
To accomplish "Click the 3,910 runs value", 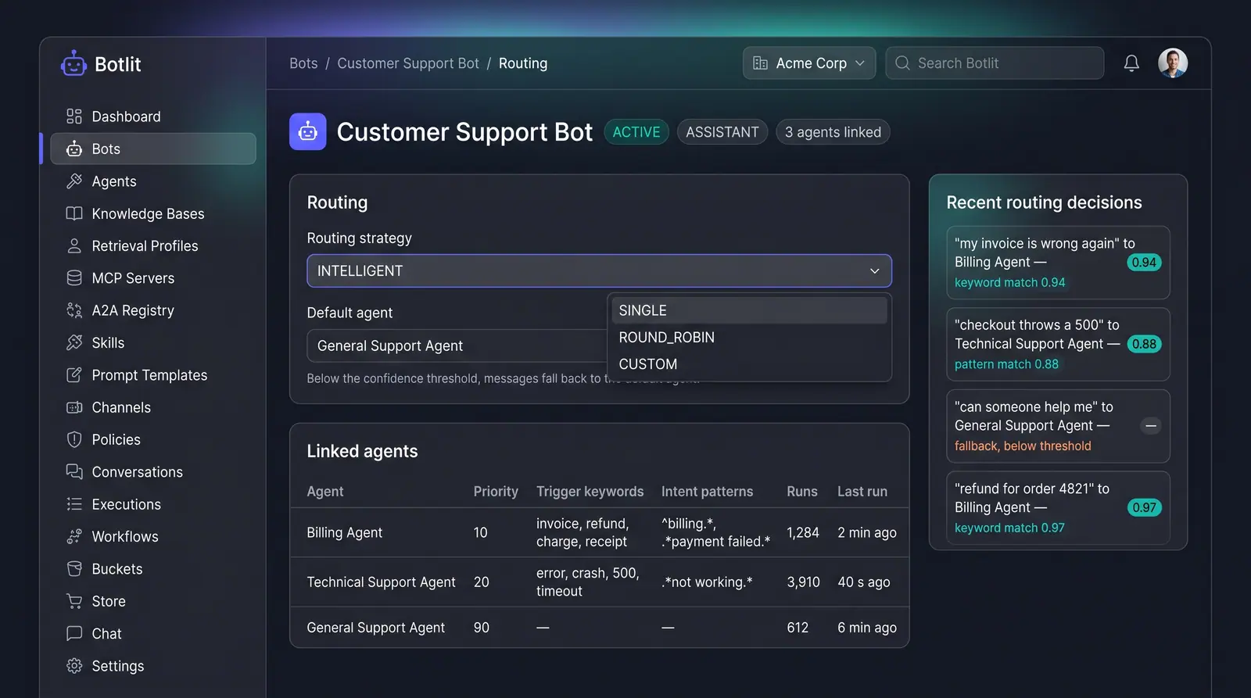I will pyautogui.click(x=803, y=582).
